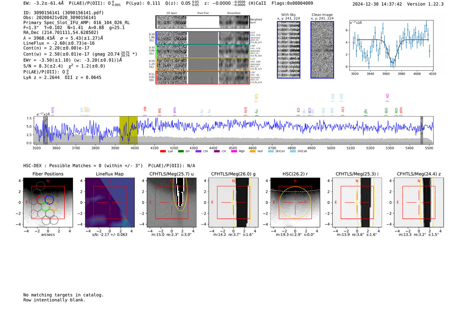The width and height of the screenshot is (467, 318).
Task: Select the HSC r-band cutout image
Action: tap(295, 203)
